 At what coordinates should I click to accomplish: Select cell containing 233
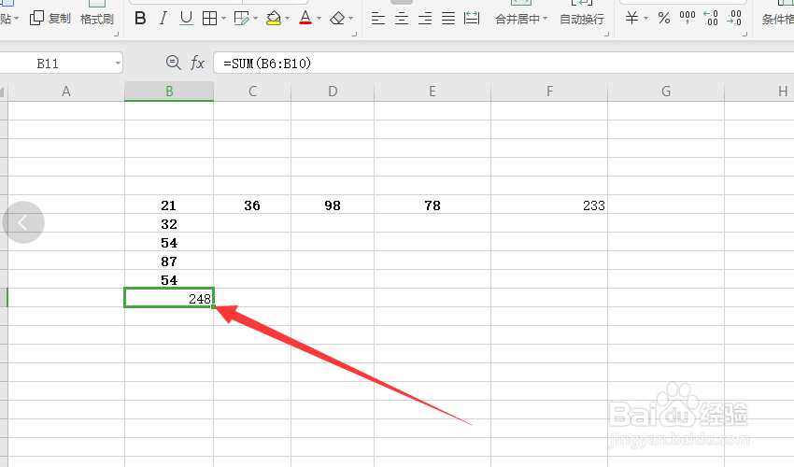click(549, 205)
